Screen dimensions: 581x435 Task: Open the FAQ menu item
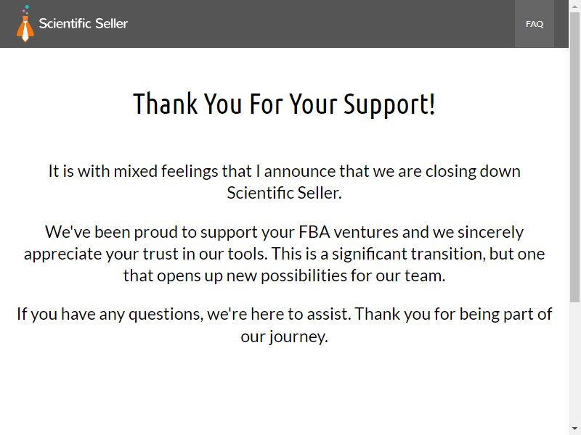[x=535, y=24]
